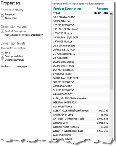The height and width of the screenshot is (146, 116).
Task: Select the 40GB ATA-66 IDE row
Action: click(81, 86)
